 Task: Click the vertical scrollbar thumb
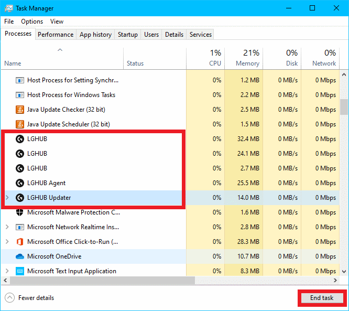344,107
